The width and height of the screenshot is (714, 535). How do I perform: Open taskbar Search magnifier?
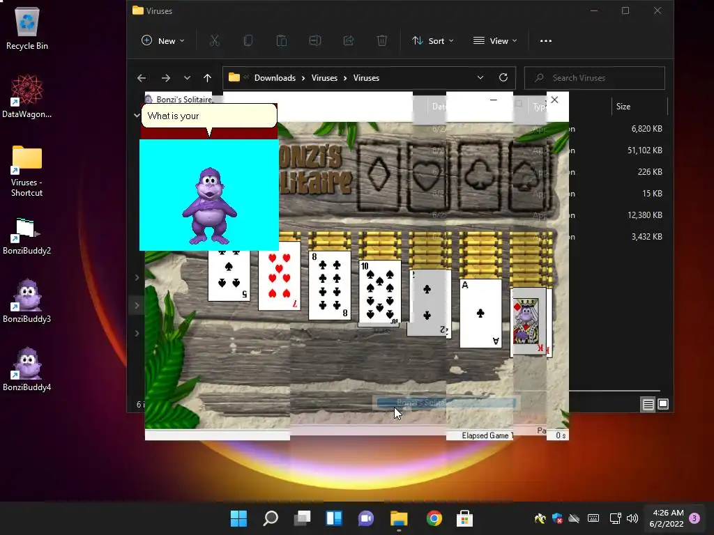tap(271, 518)
